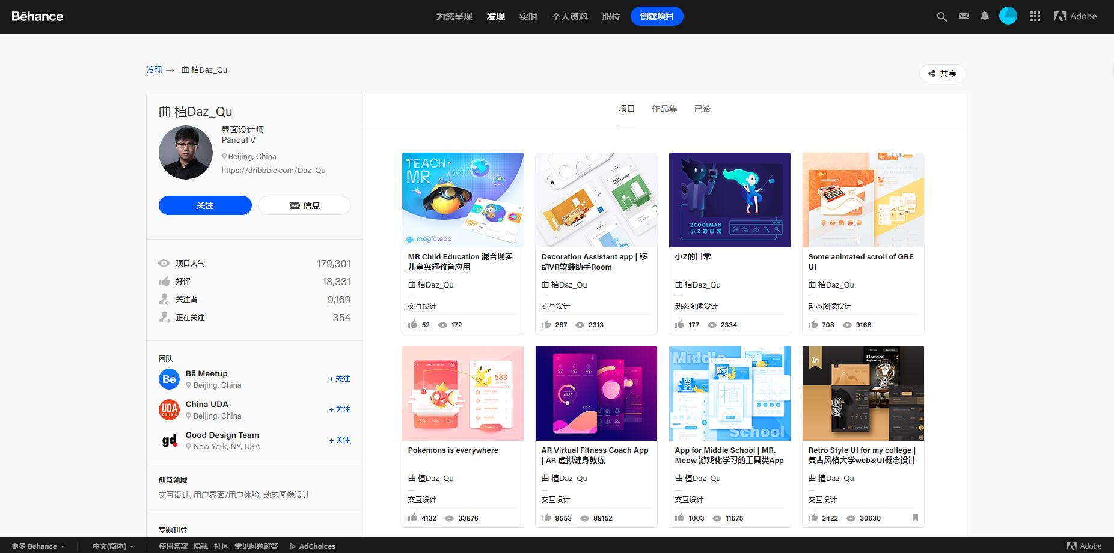Click the Adobe logo in the footer
Screen dimensions: 1114x553
[x=1084, y=546]
